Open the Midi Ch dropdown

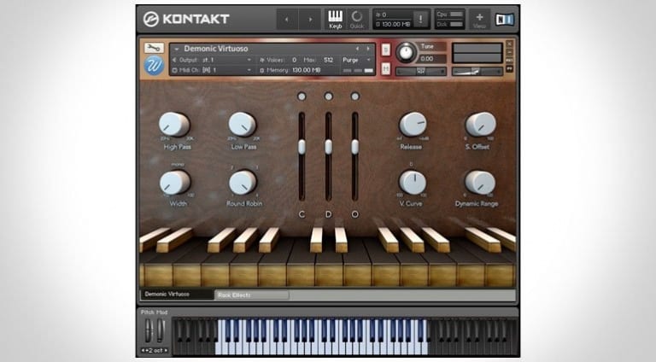[x=212, y=70]
